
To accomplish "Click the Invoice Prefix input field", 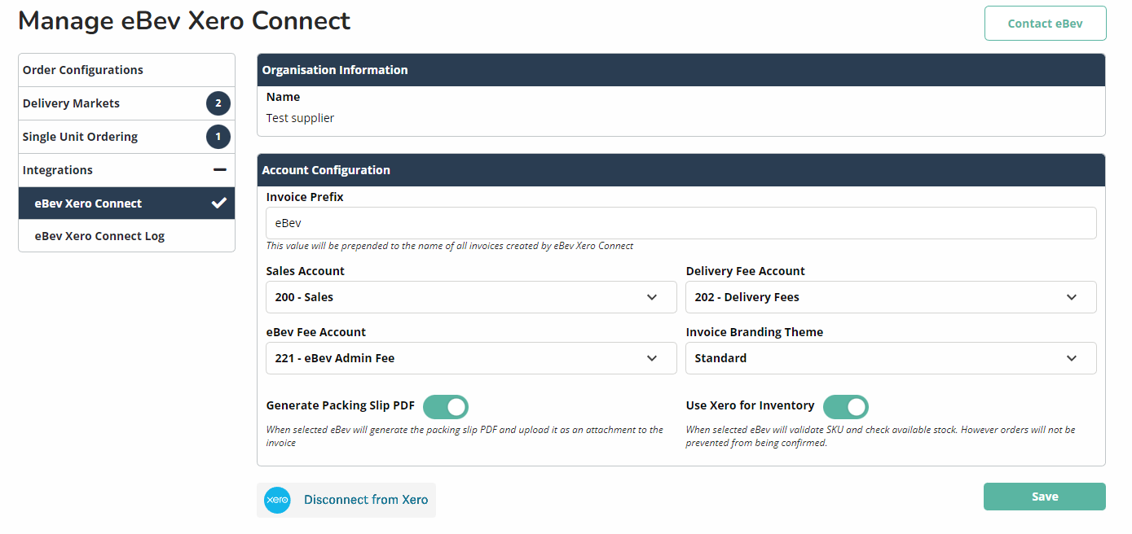I will tap(681, 223).
